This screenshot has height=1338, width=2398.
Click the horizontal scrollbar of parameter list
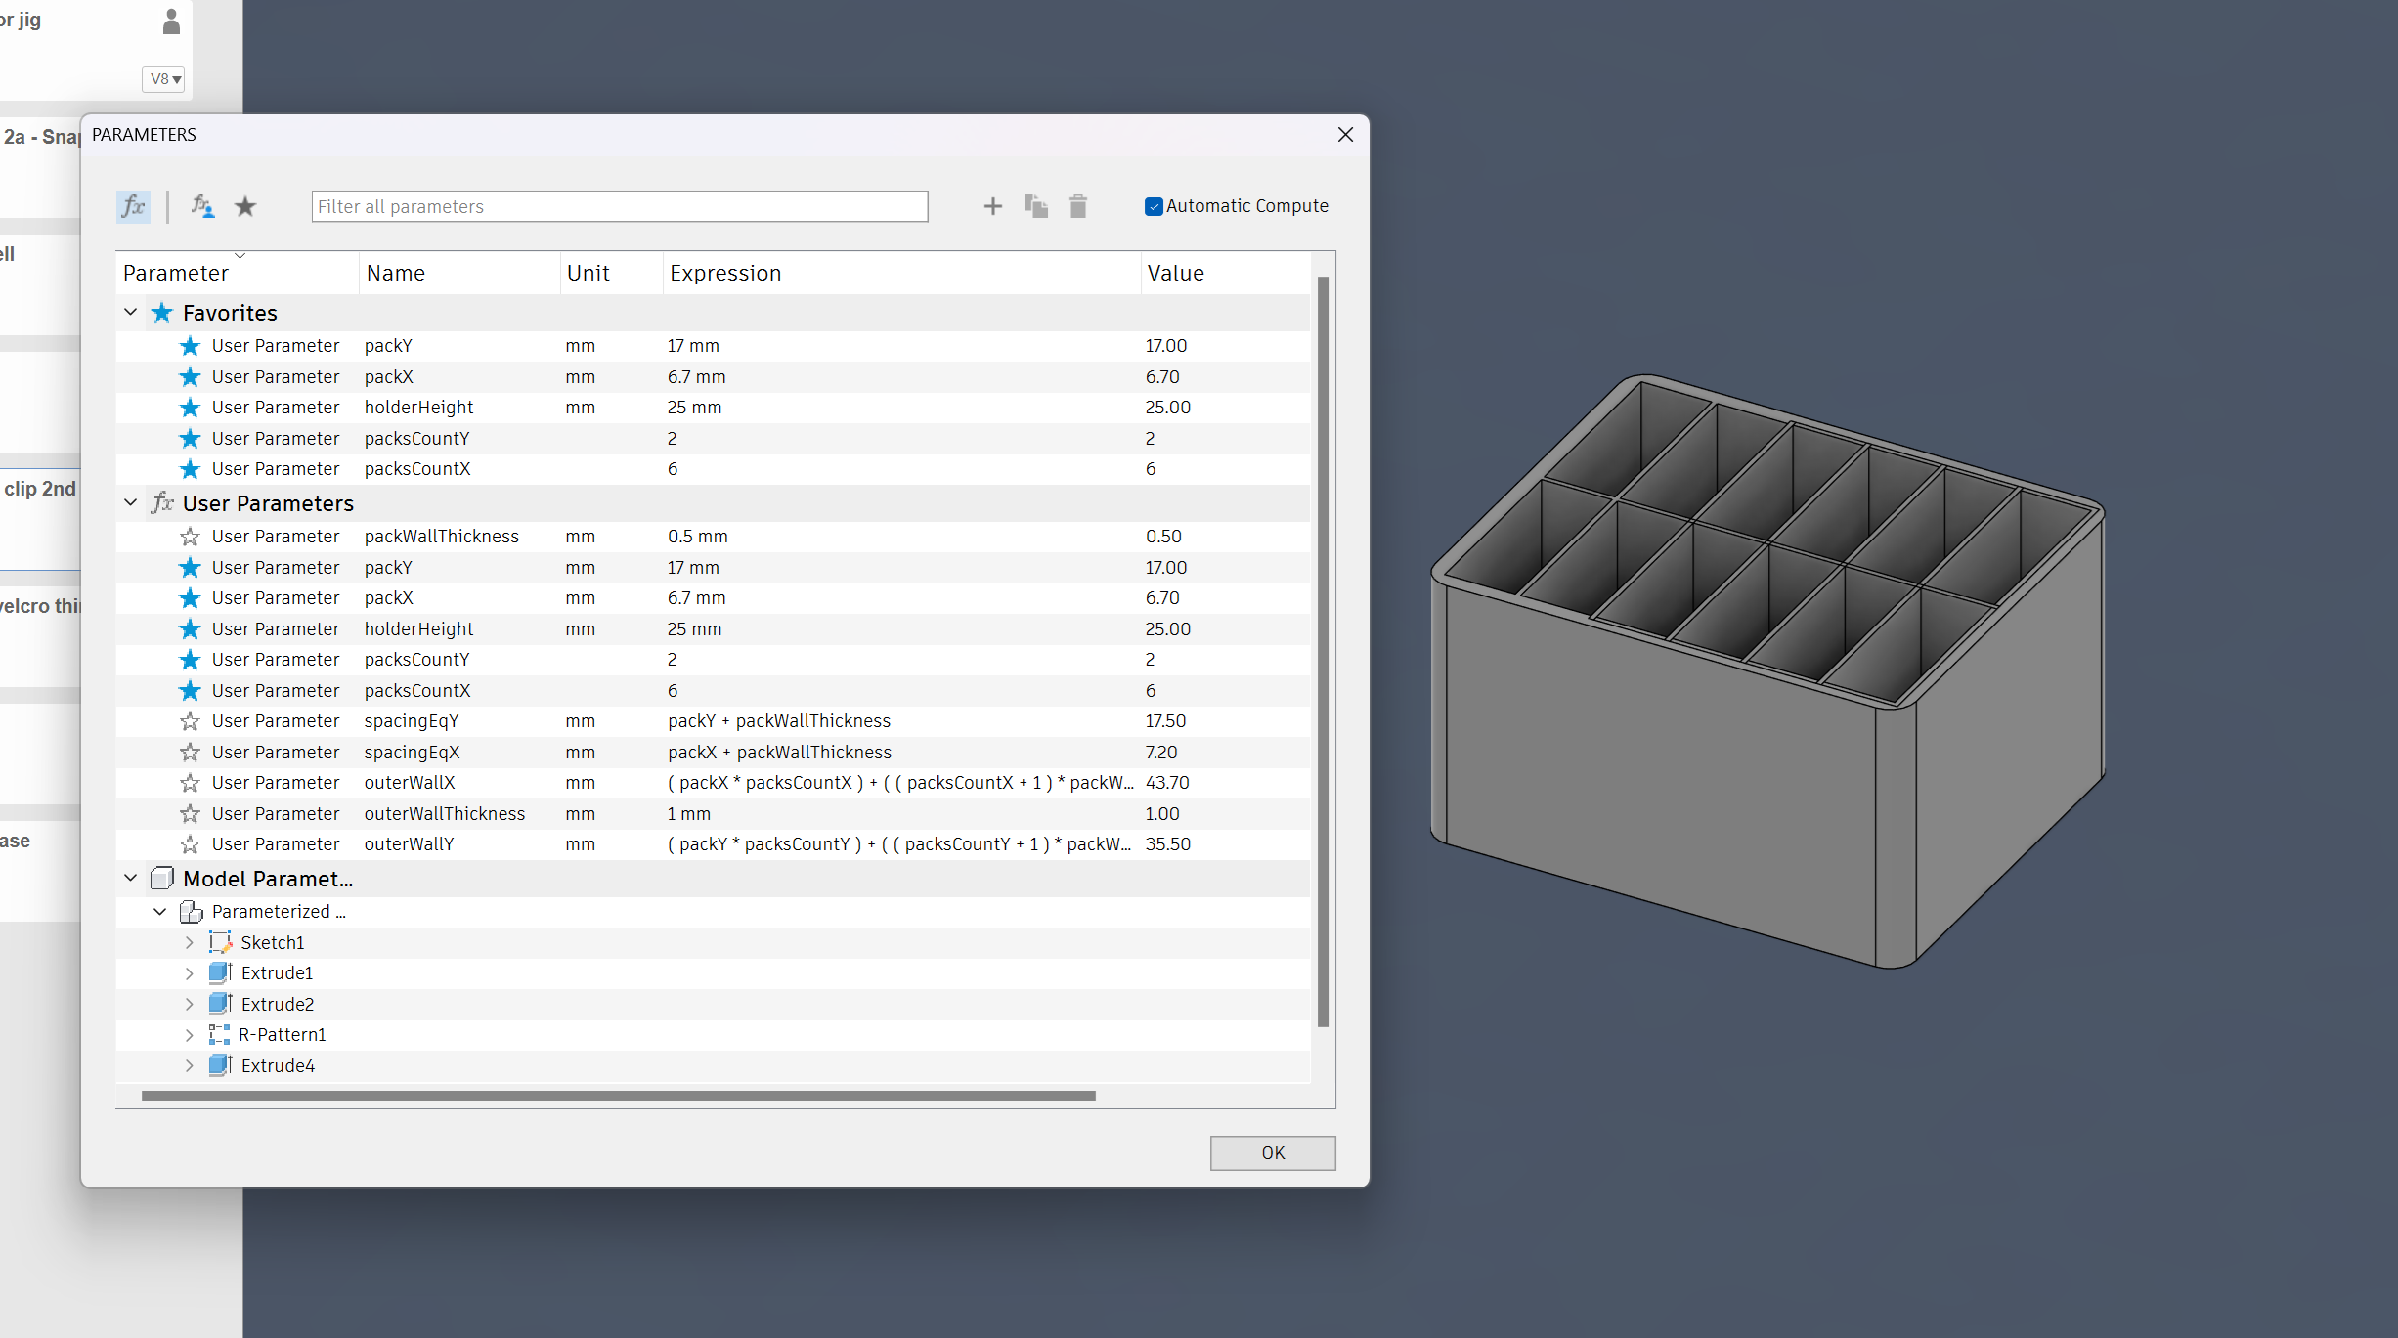click(618, 1097)
